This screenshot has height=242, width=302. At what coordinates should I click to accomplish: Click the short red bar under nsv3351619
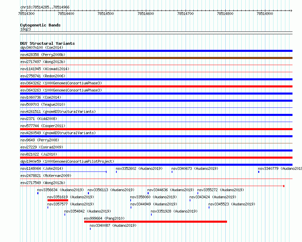[58, 200]
